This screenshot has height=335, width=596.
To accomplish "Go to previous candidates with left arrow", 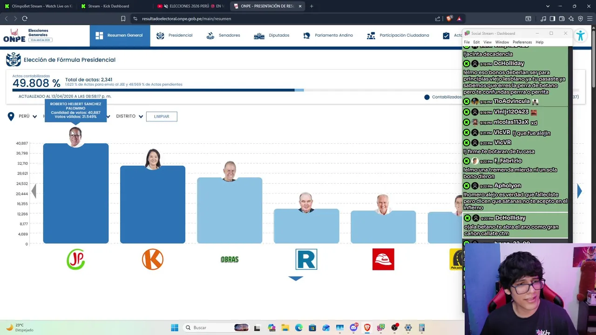I will pyautogui.click(x=34, y=191).
